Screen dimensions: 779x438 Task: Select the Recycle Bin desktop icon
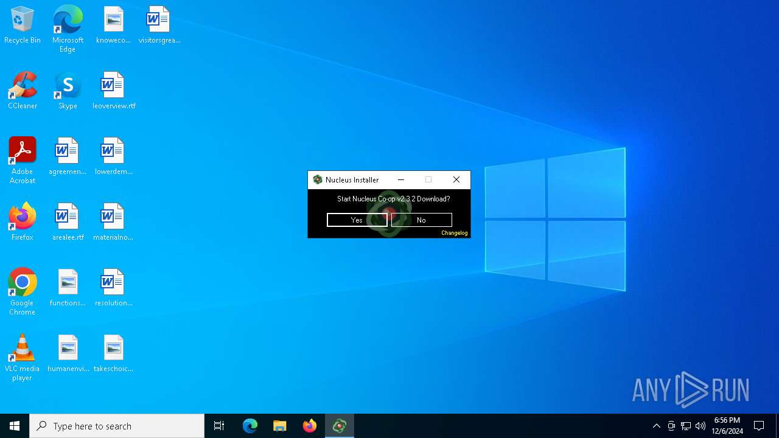pyautogui.click(x=23, y=26)
